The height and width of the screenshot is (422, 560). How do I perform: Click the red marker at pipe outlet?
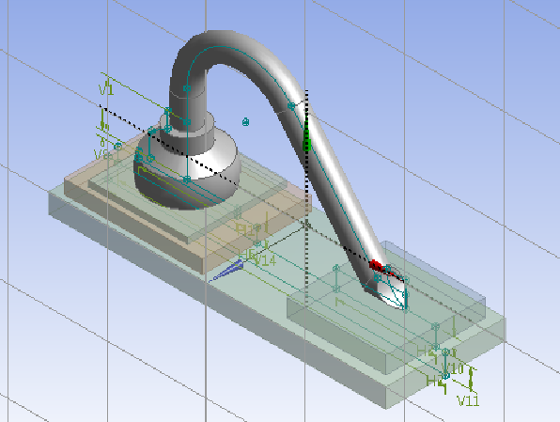click(376, 265)
